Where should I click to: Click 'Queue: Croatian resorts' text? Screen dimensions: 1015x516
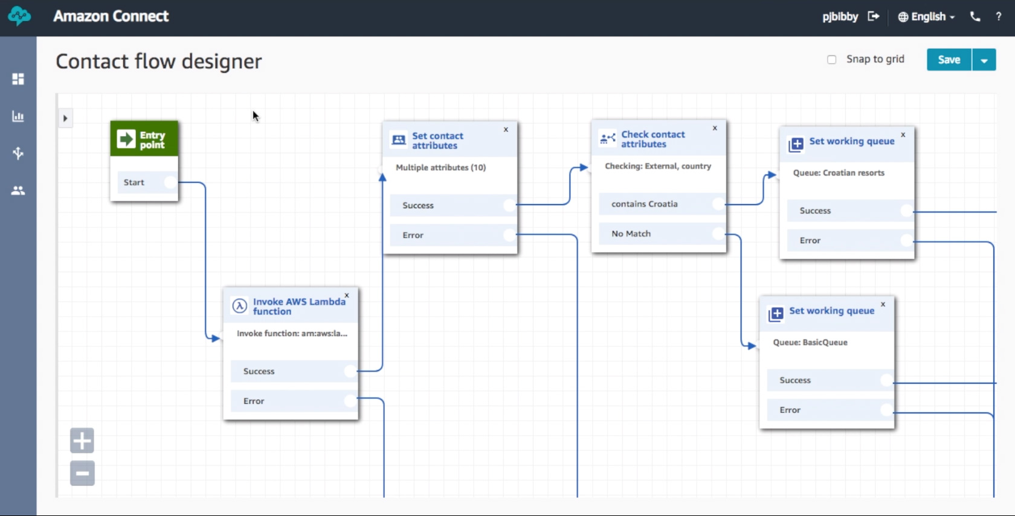click(839, 173)
